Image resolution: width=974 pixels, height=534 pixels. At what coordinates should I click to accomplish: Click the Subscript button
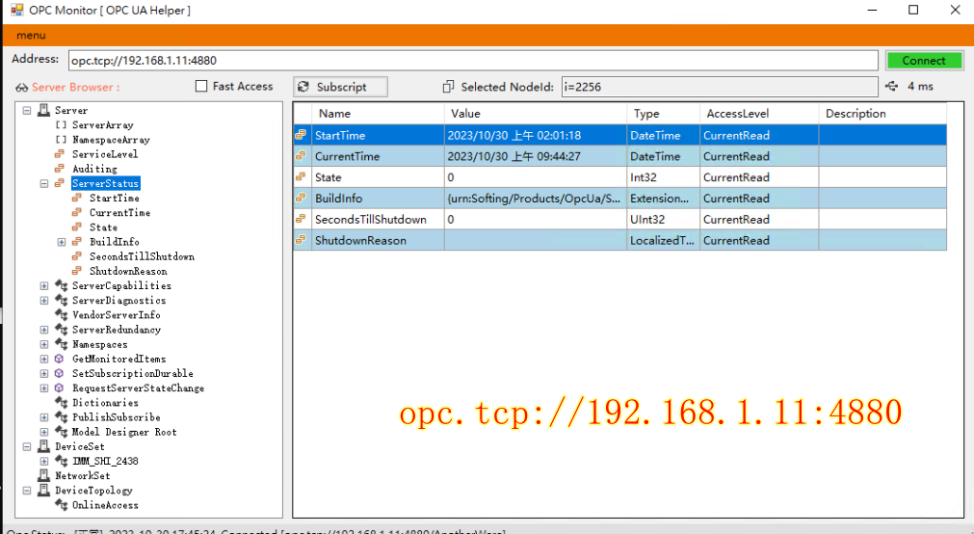[x=340, y=87]
